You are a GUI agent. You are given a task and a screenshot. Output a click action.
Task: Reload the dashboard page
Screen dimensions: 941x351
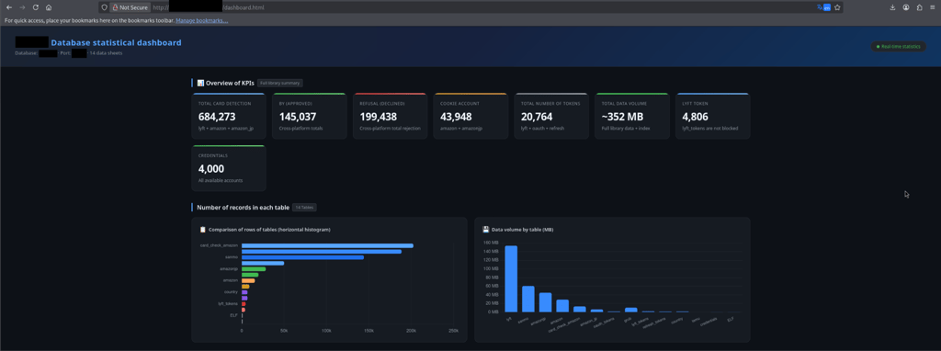coord(36,7)
